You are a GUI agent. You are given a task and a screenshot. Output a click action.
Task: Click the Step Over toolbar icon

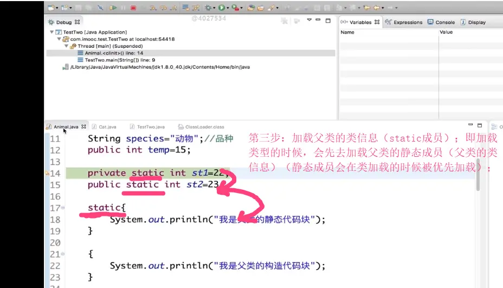click(163, 8)
